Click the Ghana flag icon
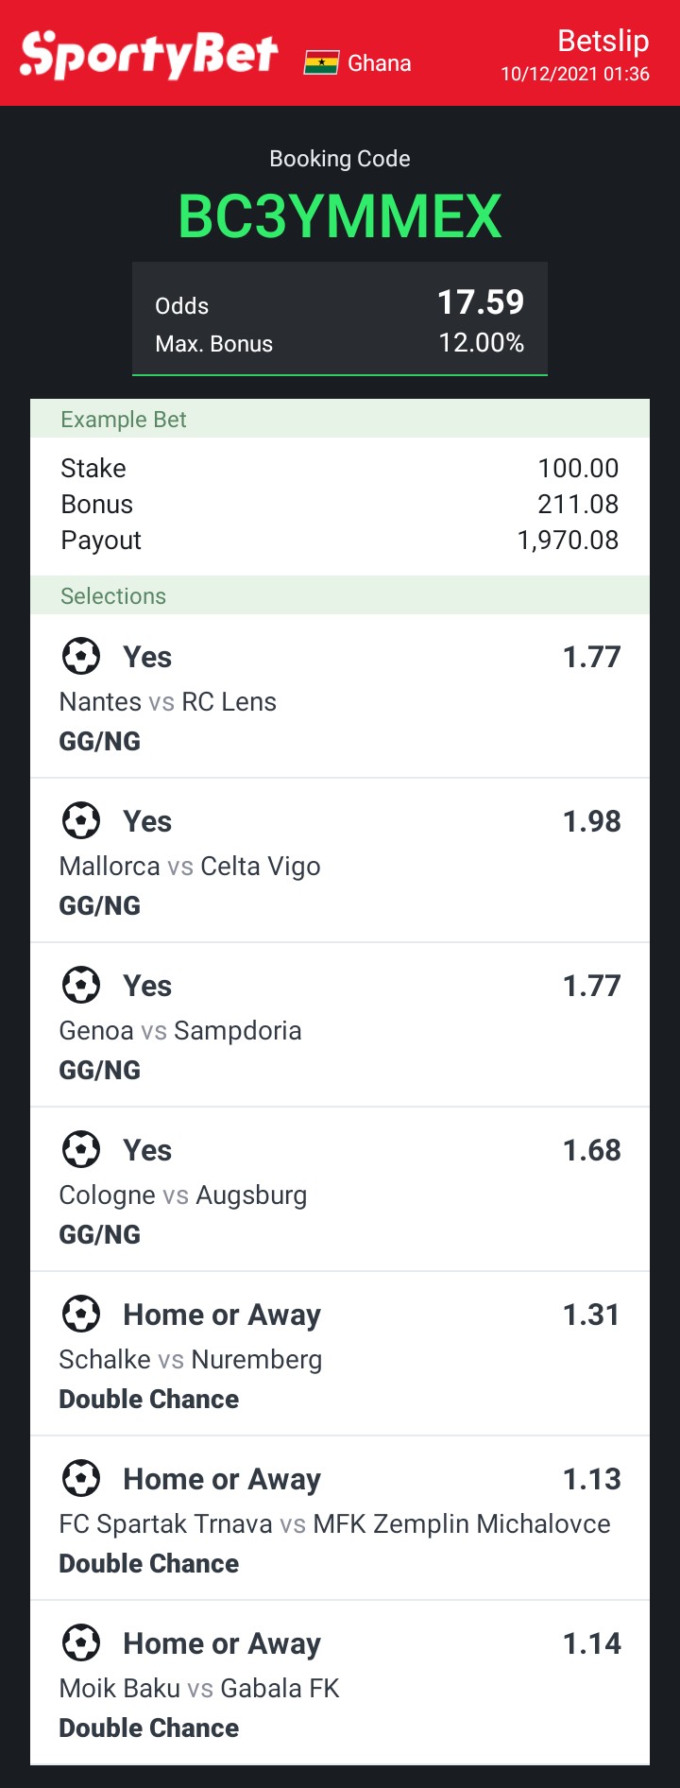Viewport: 680px width, 1788px height. coord(321,63)
